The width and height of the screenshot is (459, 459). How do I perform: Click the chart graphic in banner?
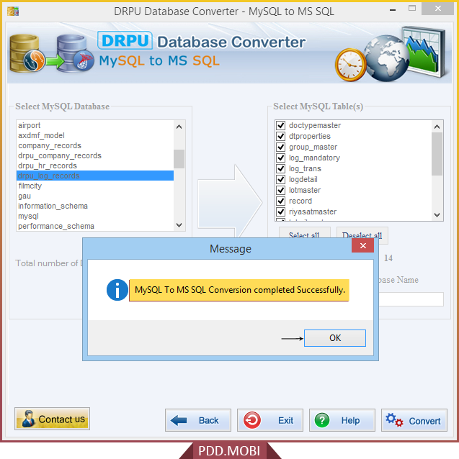click(424, 52)
